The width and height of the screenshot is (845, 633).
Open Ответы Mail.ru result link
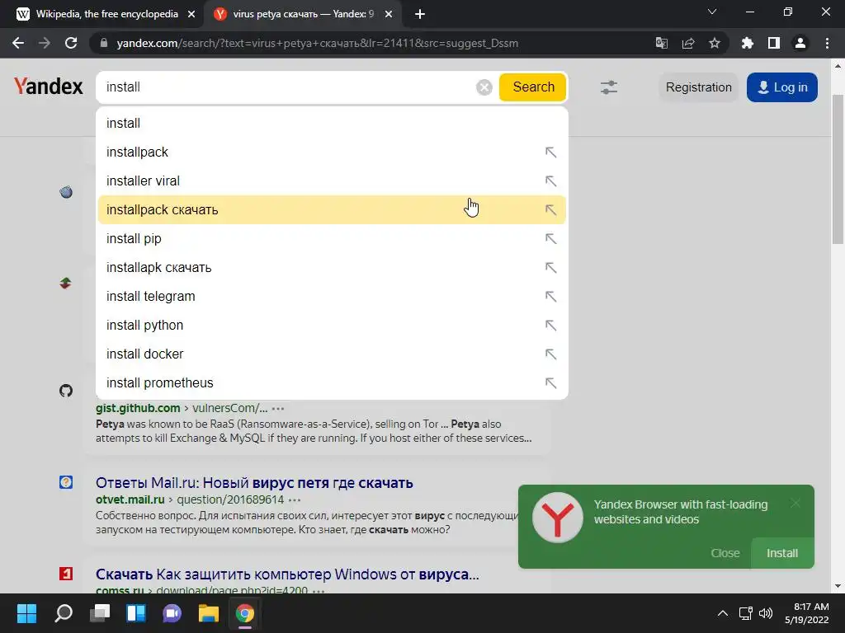pos(254,483)
